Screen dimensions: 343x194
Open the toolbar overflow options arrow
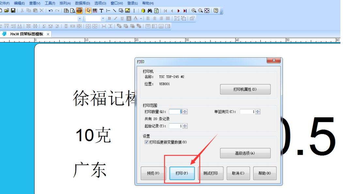point(222,12)
